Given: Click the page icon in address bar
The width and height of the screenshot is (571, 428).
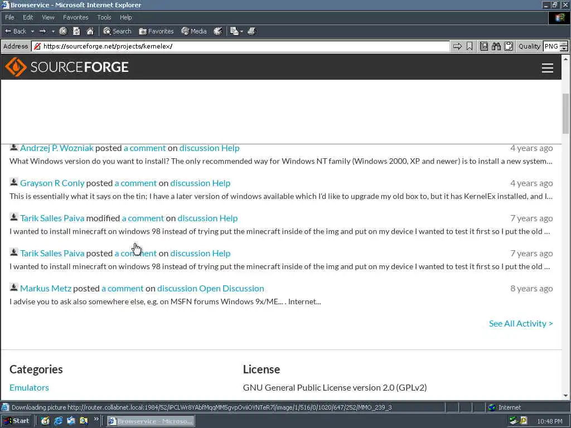Looking at the screenshot, I should point(37,46).
